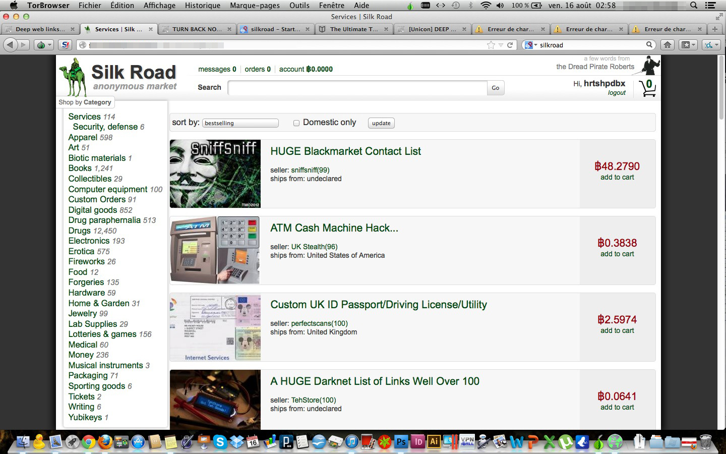This screenshot has height=454, width=726.
Task: Launch Google Chrome from the Dock
Action: click(x=89, y=442)
